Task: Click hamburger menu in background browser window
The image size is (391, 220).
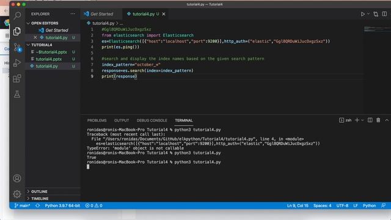Action: pyautogui.click(x=7, y=35)
